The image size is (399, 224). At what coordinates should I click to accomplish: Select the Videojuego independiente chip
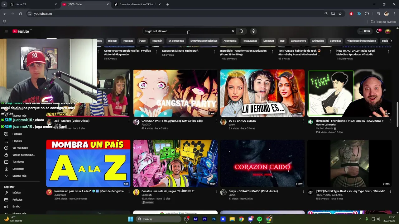[x=361, y=41]
